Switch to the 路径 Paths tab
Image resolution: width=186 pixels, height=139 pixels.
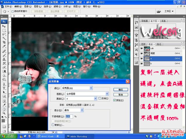(x=159, y=44)
